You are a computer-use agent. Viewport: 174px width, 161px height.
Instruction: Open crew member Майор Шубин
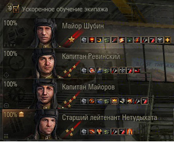pos(88,33)
